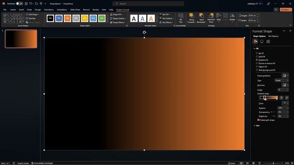Select the Effects pentagon icon
Viewport: 294px width, 165px height.
pyautogui.click(x=262, y=41)
